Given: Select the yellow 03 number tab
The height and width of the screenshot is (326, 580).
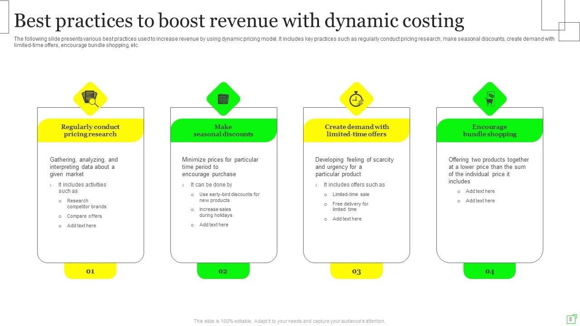Looking at the screenshot, I should pos(356,271).
